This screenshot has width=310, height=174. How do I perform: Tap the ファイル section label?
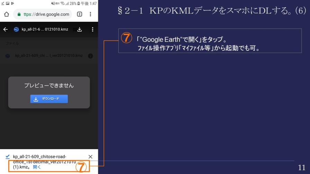point(12,43)
